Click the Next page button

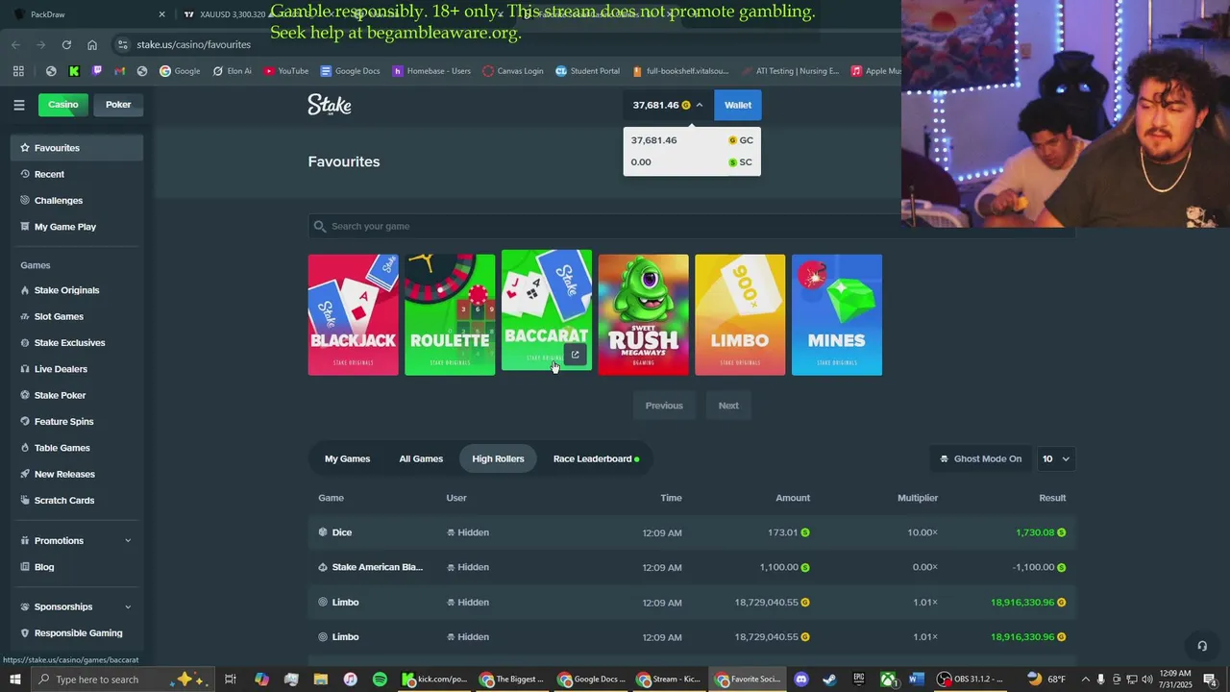[728, 406]
